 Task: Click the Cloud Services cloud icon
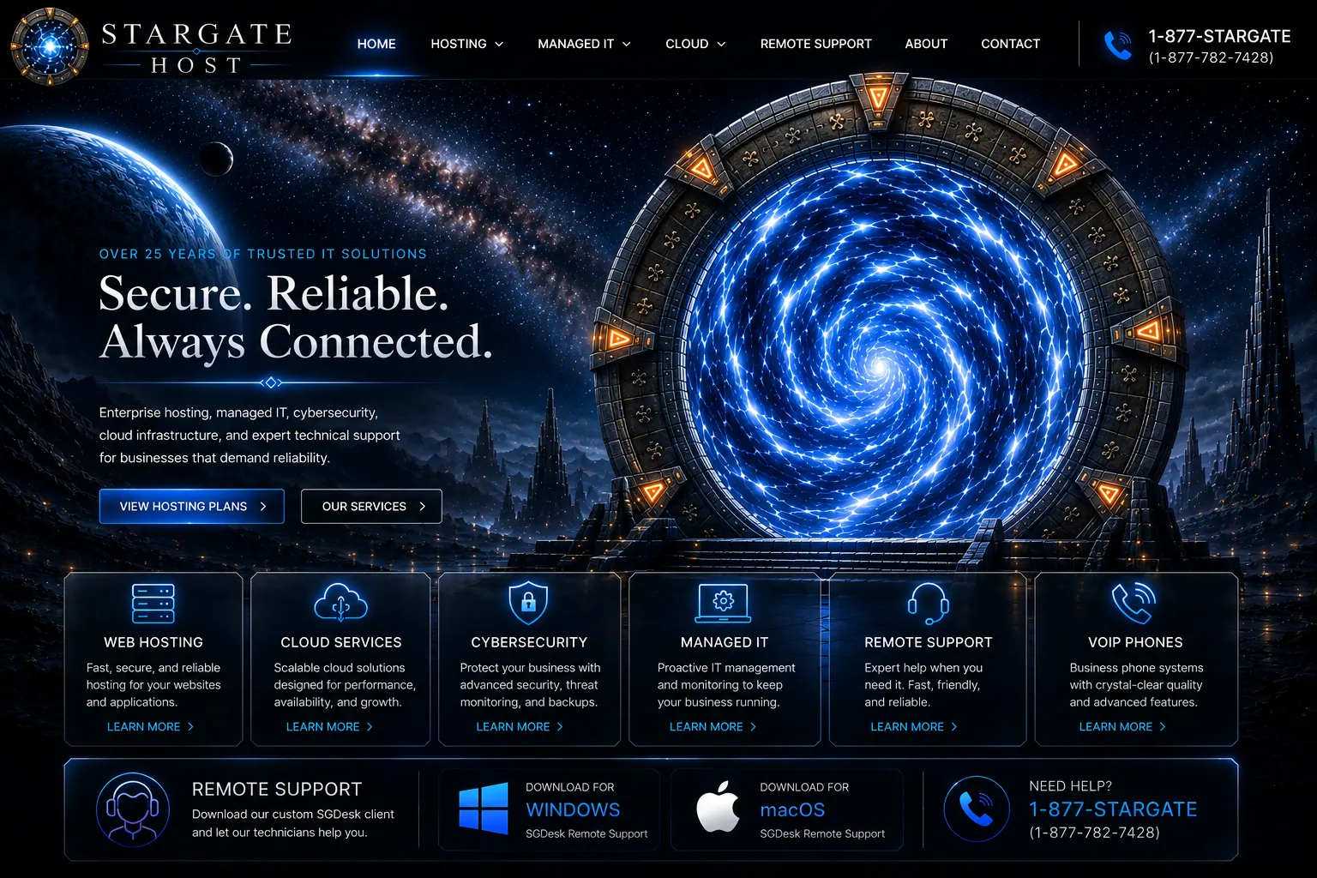point(341,602)
